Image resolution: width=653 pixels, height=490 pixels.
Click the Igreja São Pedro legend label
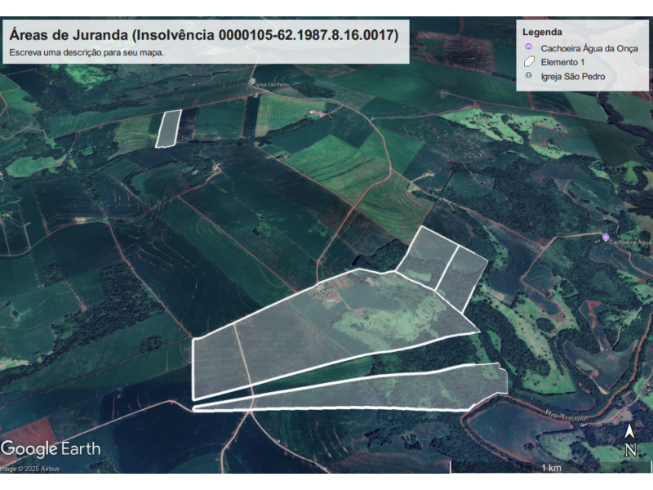pyautogui.click(x=573, y=78)
